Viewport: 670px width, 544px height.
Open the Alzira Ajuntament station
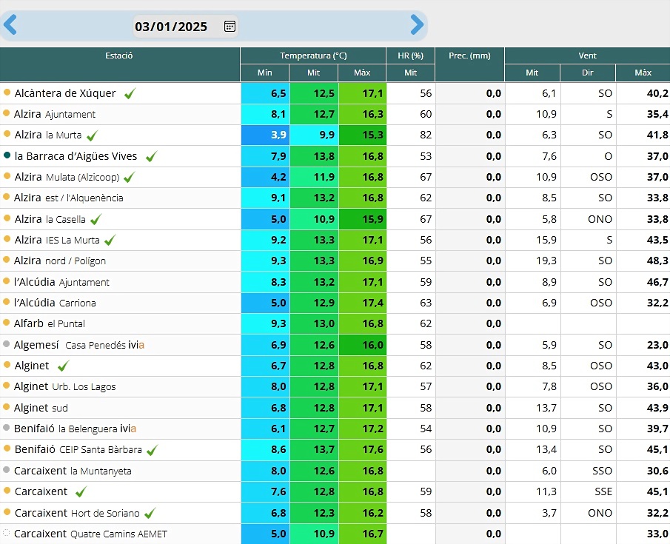pos(55,114)
